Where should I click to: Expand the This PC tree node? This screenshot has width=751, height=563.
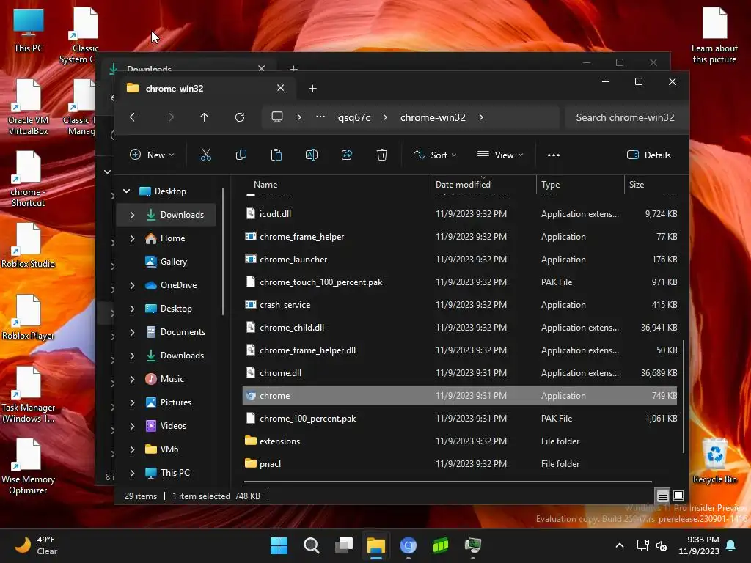[x=132, y=473]
